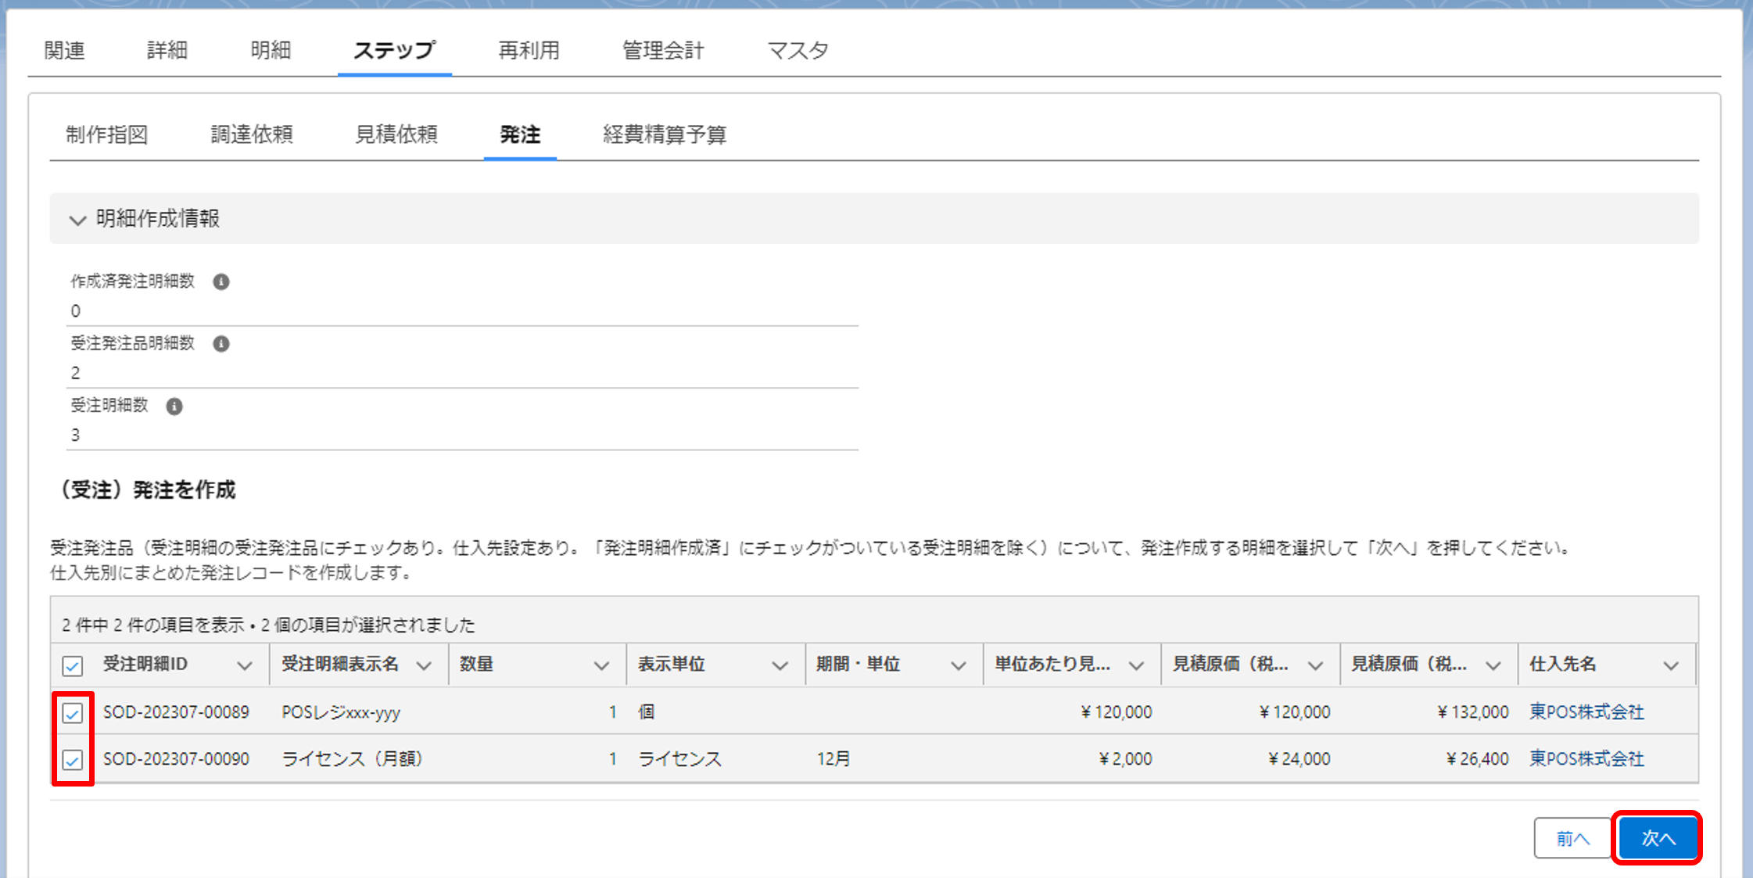
Task: Open the 調達依頼 sub-tab
Action: click(x=252, y=134)
